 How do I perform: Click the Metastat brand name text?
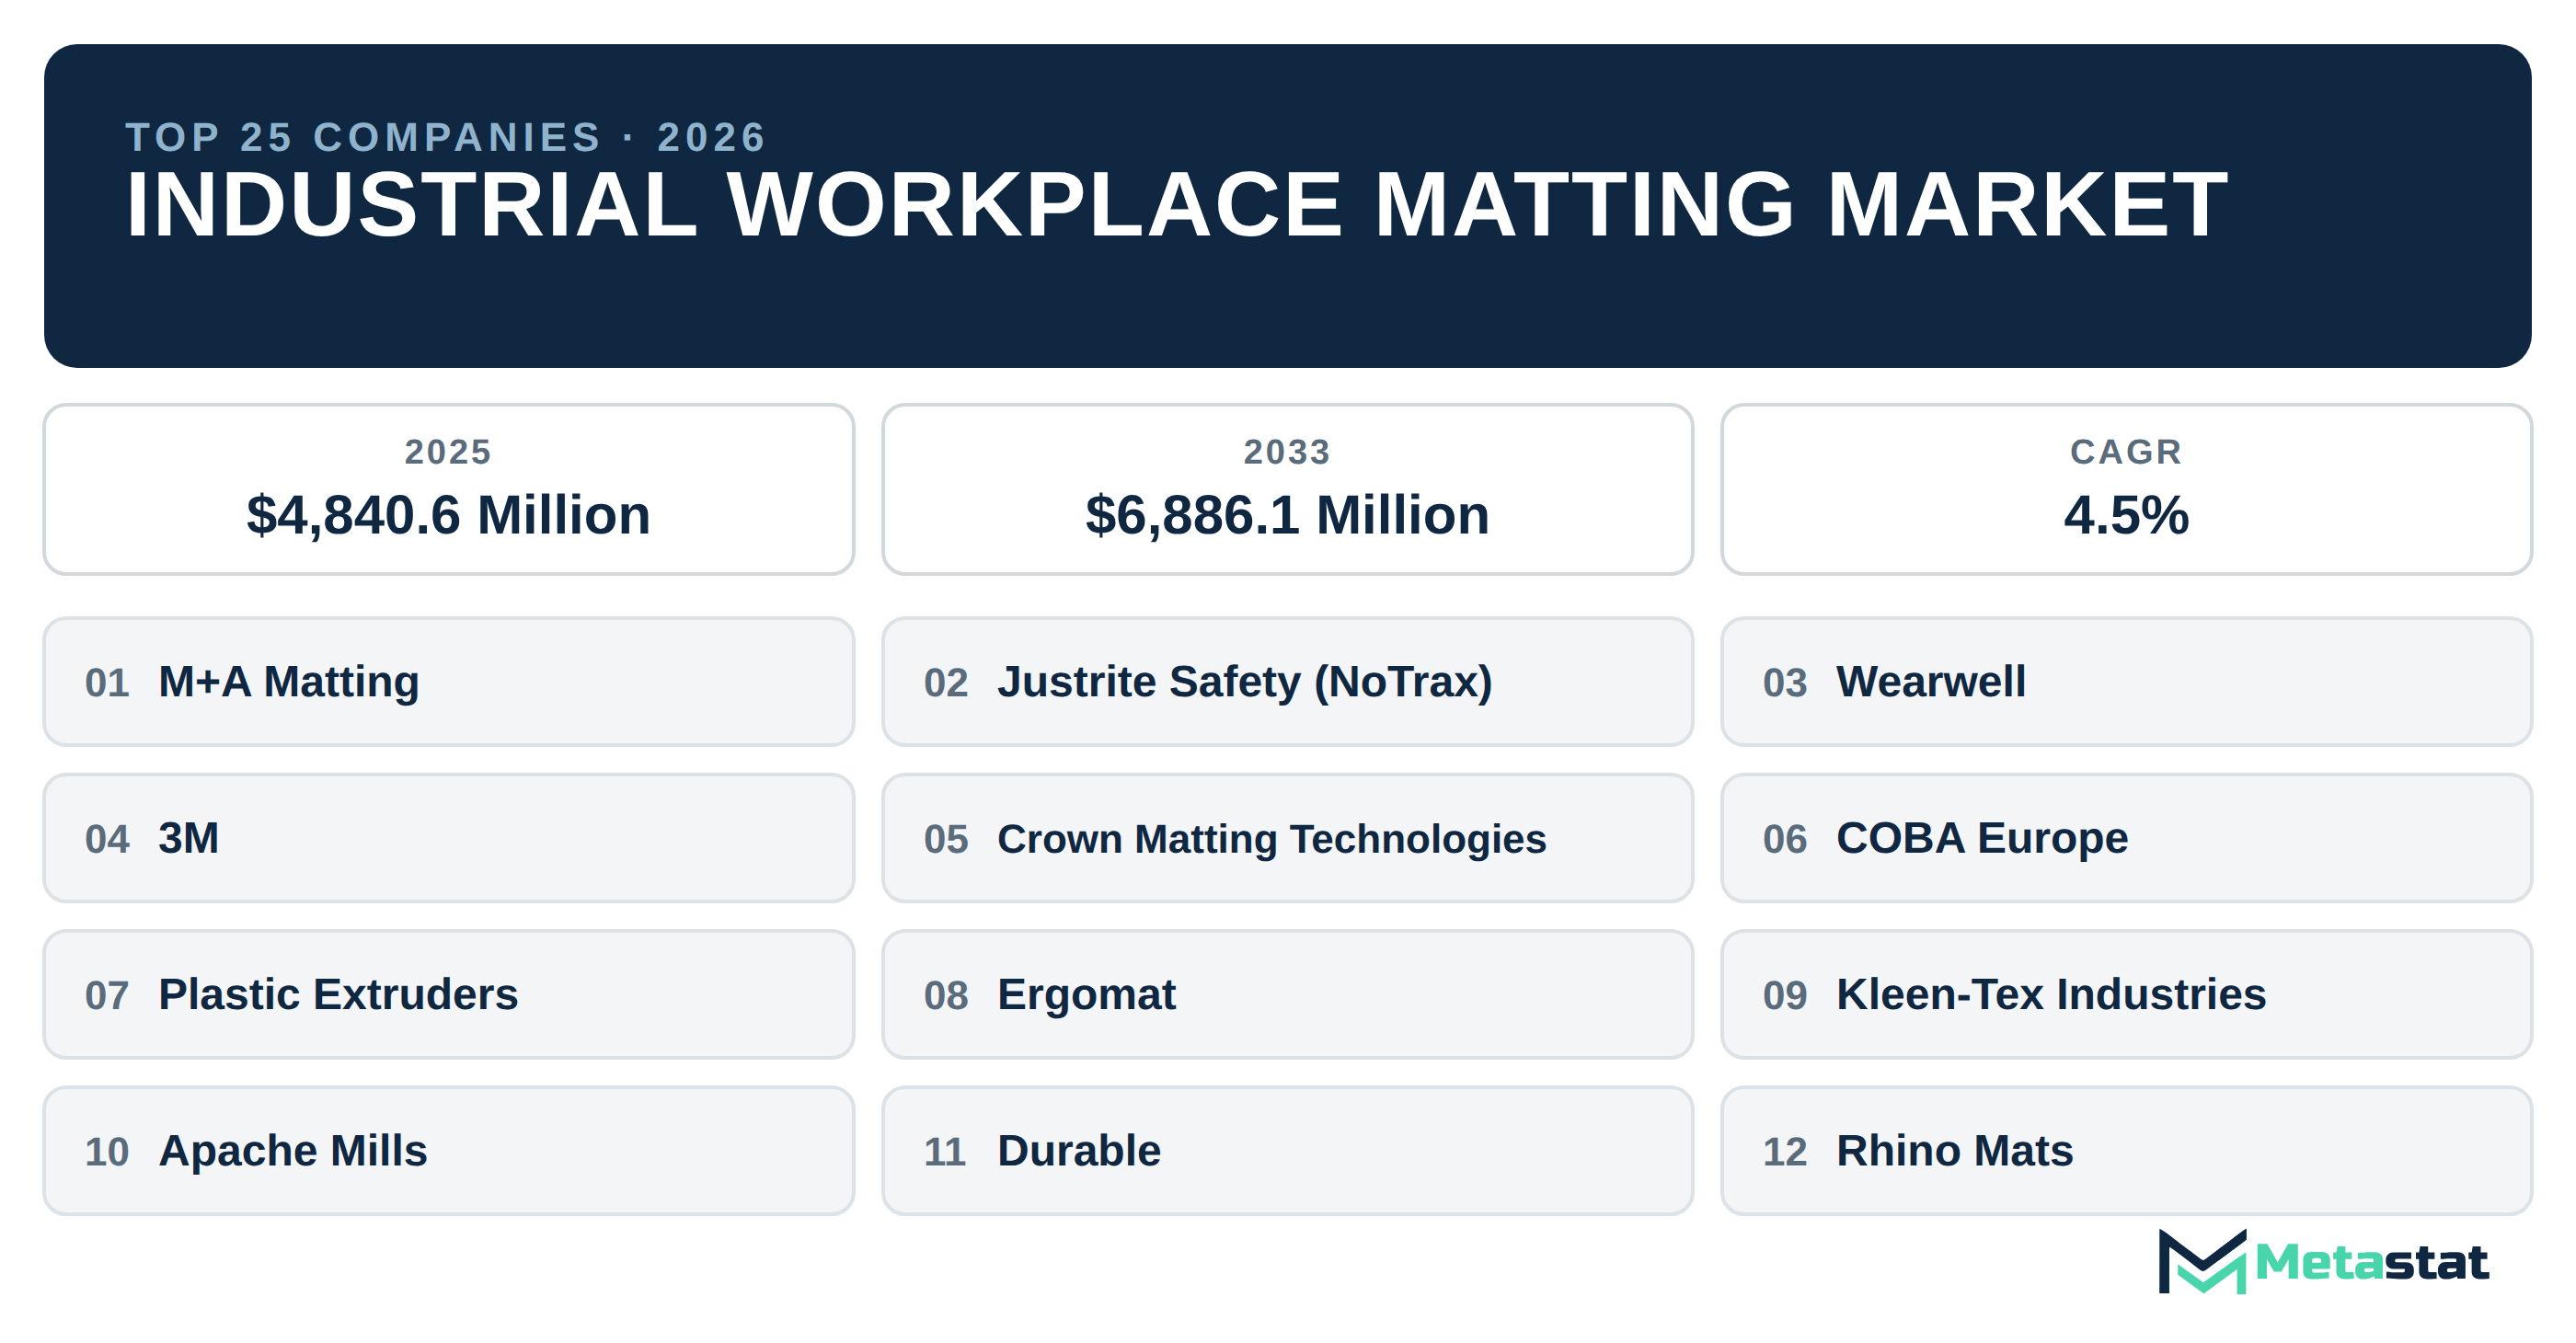[2372, 1262]
